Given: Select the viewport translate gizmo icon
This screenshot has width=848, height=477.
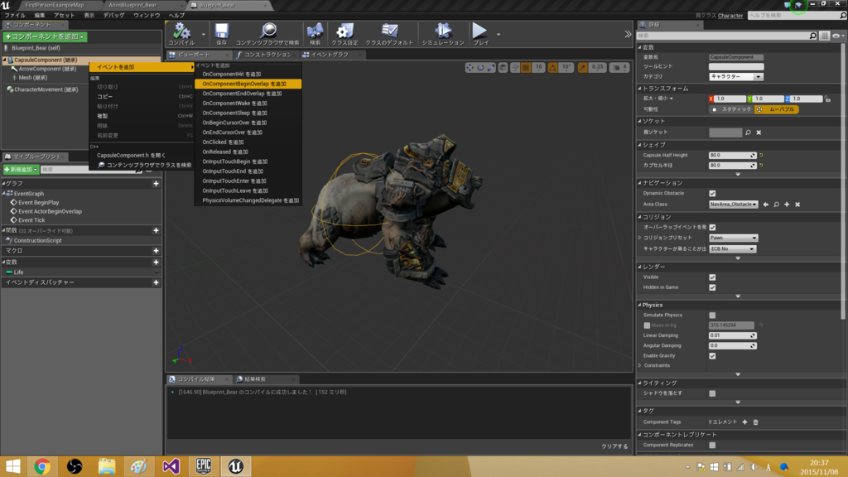Looking at the screenshot, I should [x=470, y=68].
